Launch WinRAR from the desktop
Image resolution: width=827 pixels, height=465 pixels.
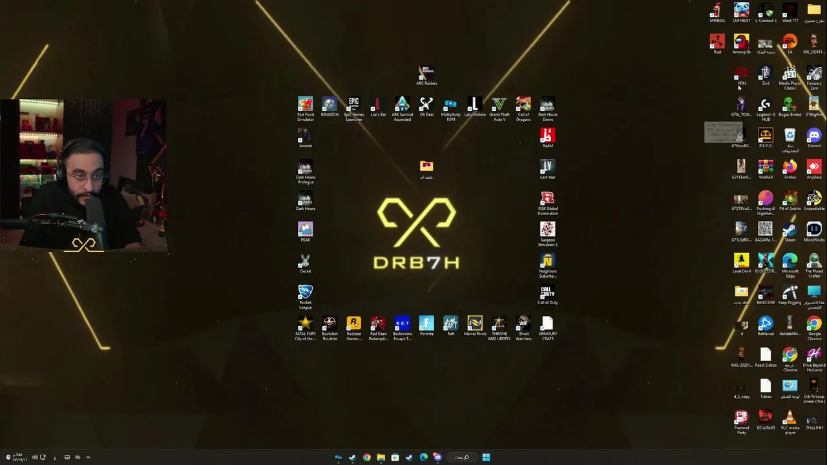[766, 170]
